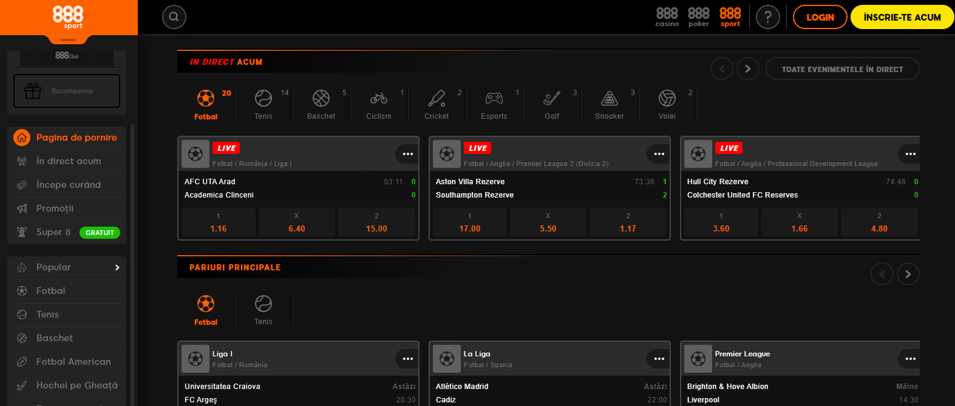This screenshot has width=955, height=406.
Task: Select Golf live sport tab
Action: pyautogui.click(x=552, y=104)
